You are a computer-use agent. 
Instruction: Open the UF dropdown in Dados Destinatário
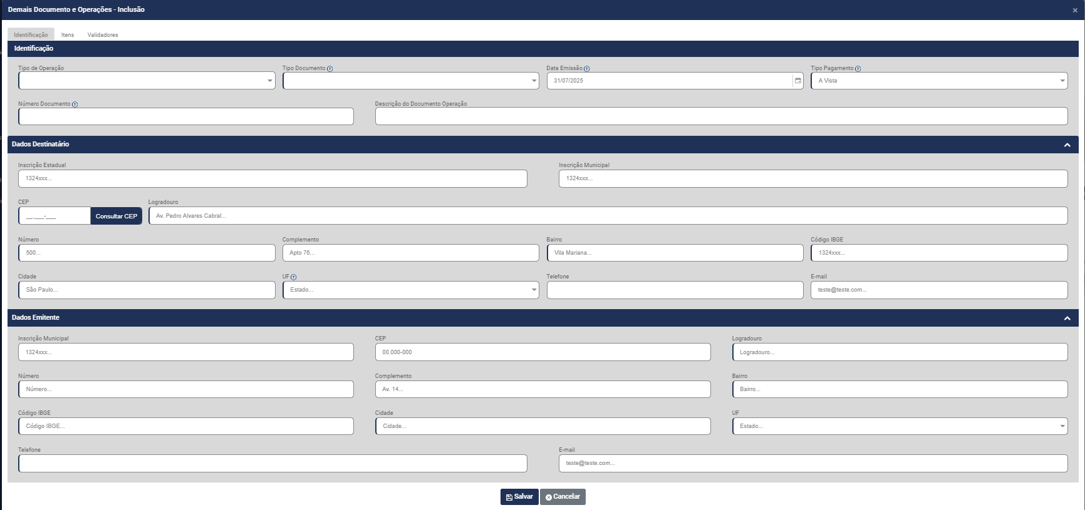tap(411, 290)
